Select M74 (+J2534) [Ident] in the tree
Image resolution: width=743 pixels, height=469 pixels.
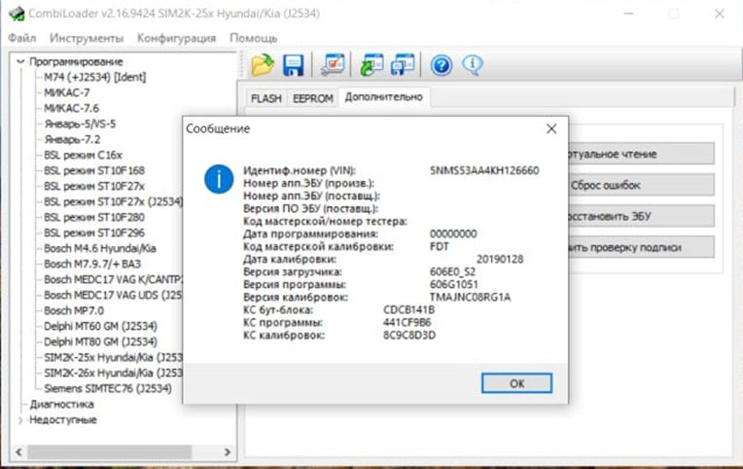coord(94,77)
